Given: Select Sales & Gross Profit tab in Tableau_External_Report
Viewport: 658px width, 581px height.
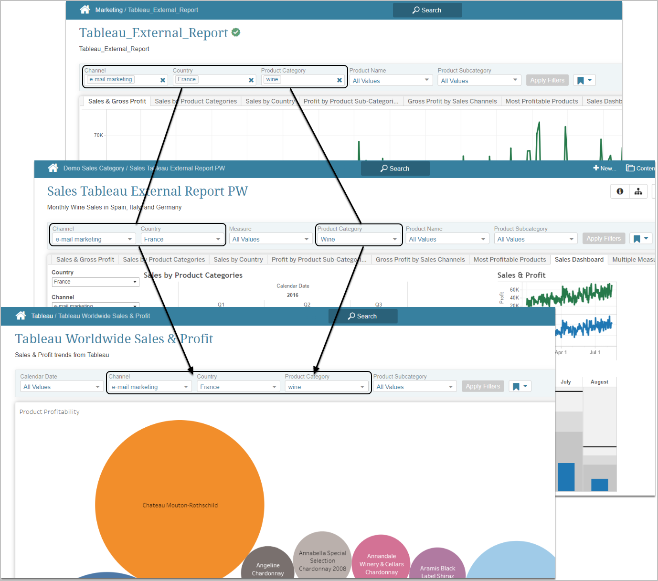Looking at the screenshot, I should pyautogui.click(x=117, y=101).
